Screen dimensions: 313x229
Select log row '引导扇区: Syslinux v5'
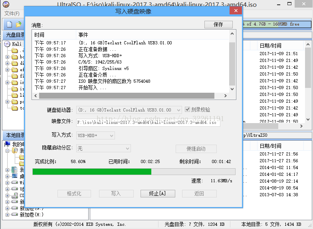click(131, 68)
